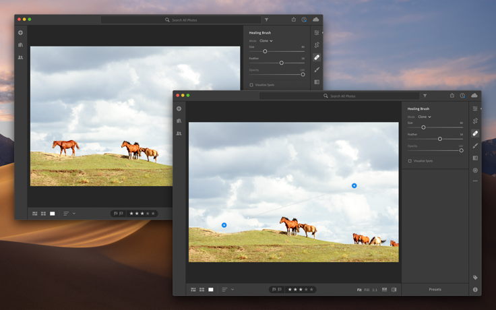The height and width of the screenshot is (310, 496).
Task: Flag photo as picked in back window
Action: point(115,214)
